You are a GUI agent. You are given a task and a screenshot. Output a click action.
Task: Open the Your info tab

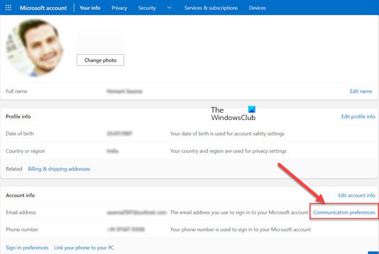pos(90,8)
